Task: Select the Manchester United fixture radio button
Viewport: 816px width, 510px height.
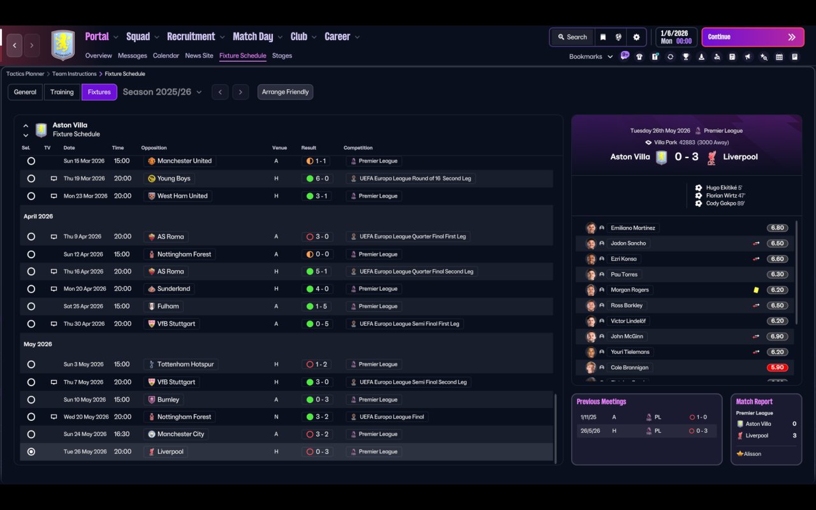Action: (31, 161)
